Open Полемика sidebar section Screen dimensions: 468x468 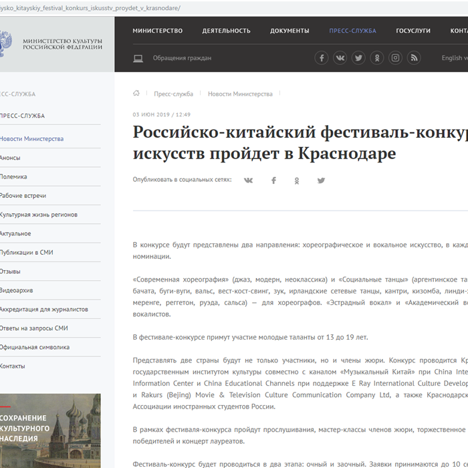pyautogui.click(x=13, y=177)
